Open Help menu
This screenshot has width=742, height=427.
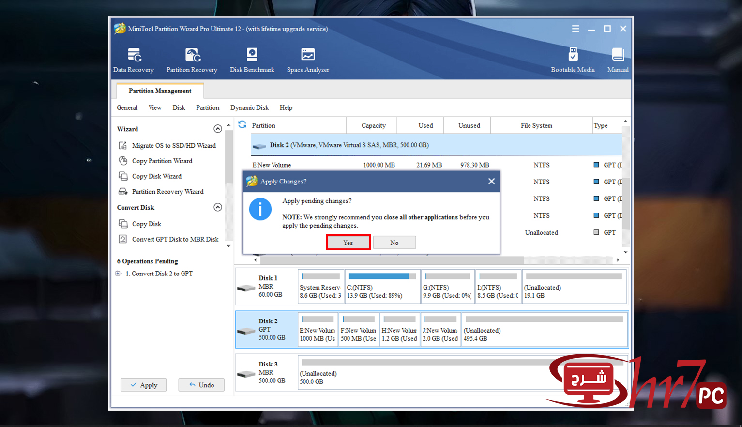point(286,107)
